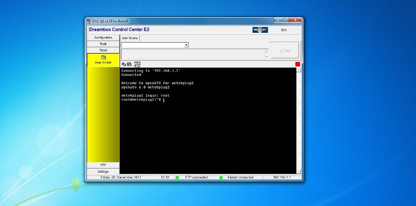Screen dimensions: 416x206
Task: Switch to the Telnet section
Action: click(103, 50)
